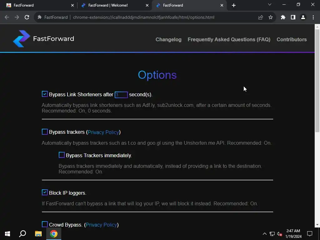Go back with browser back arrow
Image resolution: width=320 pixels, height=240 pixels.
click(7, 17)
